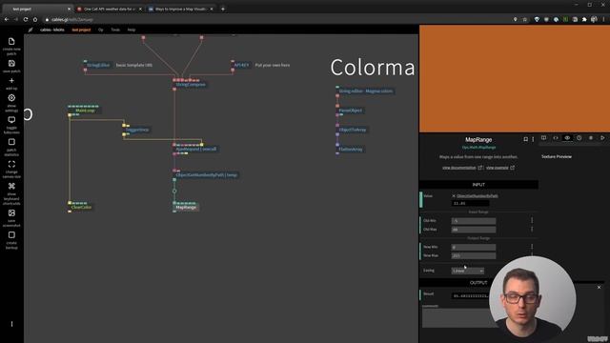Select the String editor Magma colors node
The image size is (610, 343).
click(x=365, y=91)
